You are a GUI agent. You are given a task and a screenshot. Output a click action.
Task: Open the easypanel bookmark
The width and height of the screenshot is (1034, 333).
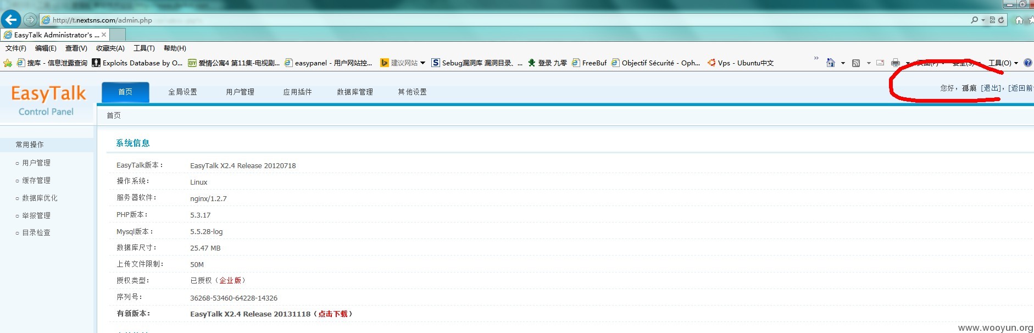click(x=329, y=63)
